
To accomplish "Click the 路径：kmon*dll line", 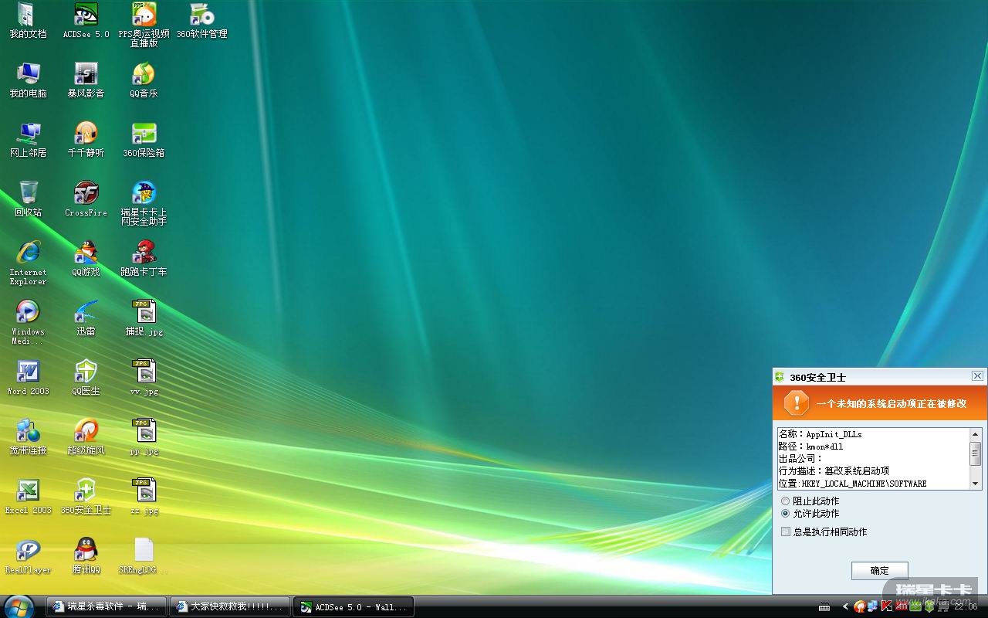I will coord(810,447).
